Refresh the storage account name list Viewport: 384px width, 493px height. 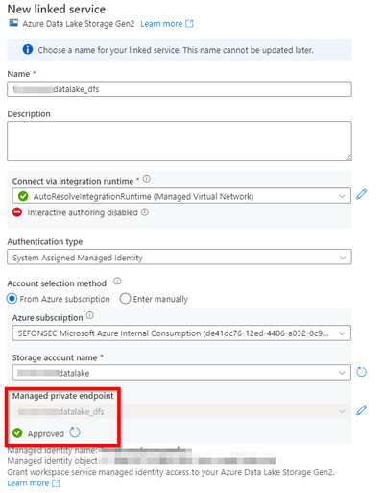tap(362, 372)
